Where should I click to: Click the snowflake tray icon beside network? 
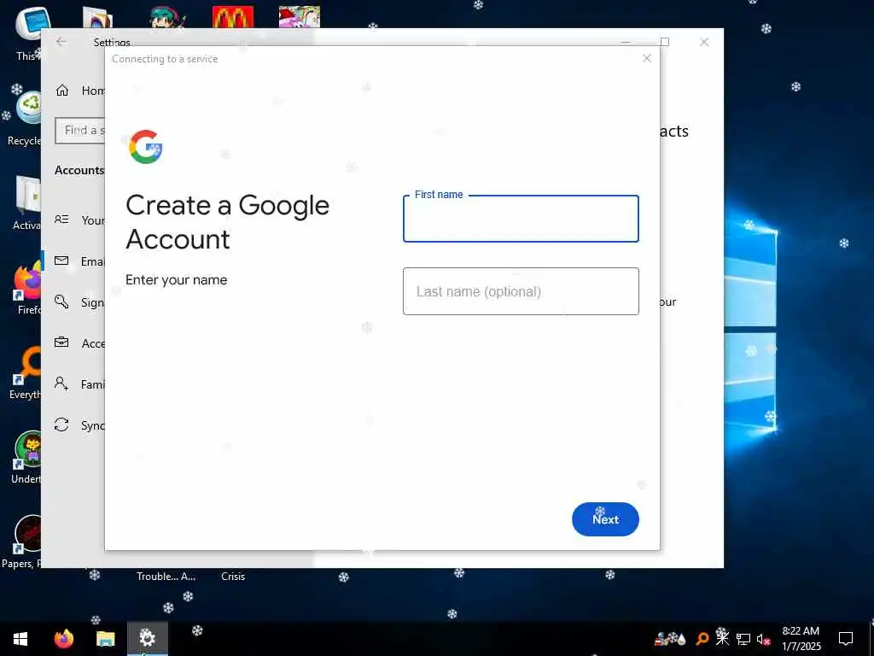[722, 637]
